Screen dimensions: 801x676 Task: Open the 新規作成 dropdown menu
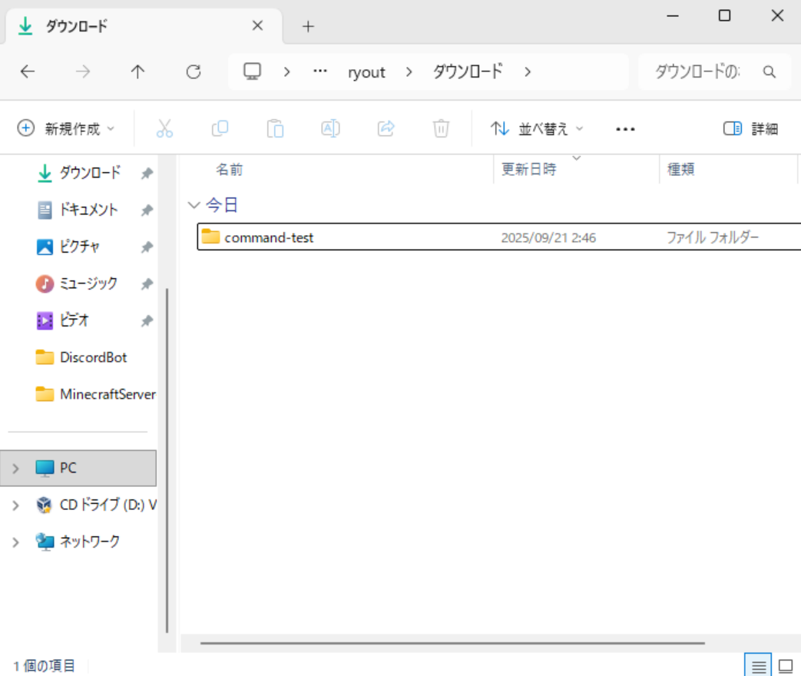pyautogui.click(x=66, y=128)
